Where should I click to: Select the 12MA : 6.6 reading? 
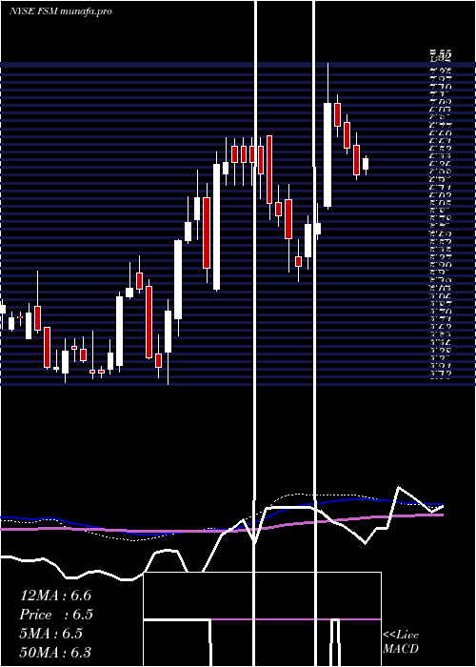coord(55,596)
